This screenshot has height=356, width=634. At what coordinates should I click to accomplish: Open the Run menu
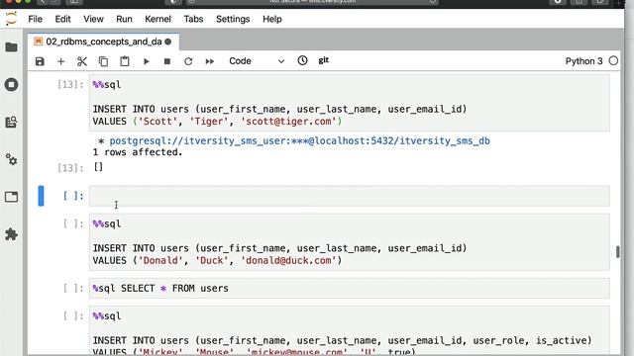pos(124,19)
